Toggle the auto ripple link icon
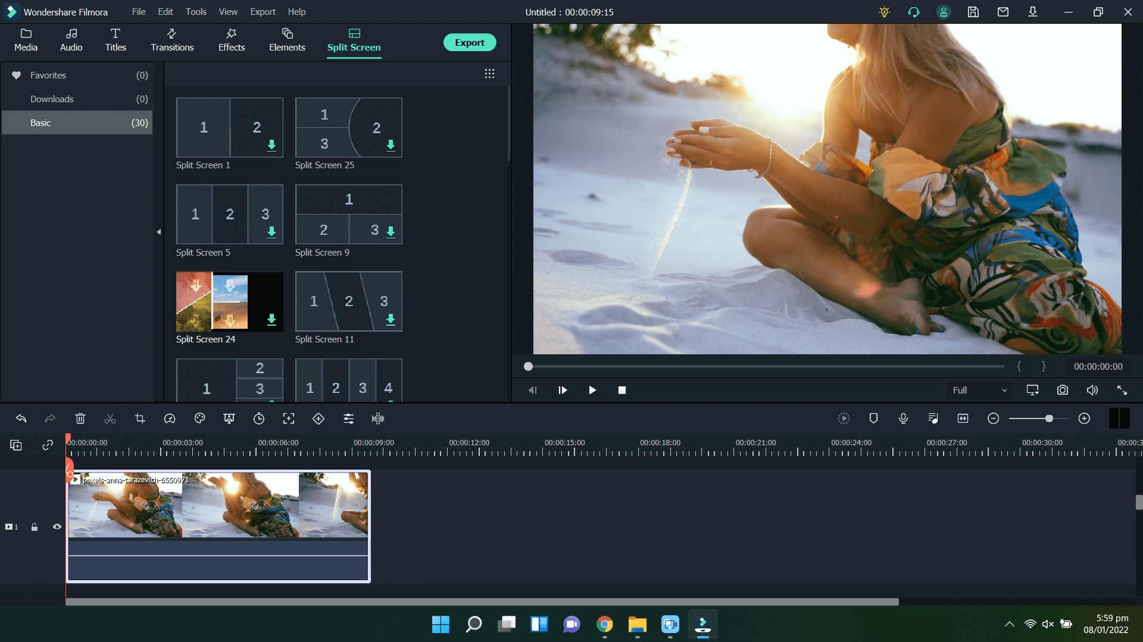This screenshot has width=1143, height=642. [48, 445]
